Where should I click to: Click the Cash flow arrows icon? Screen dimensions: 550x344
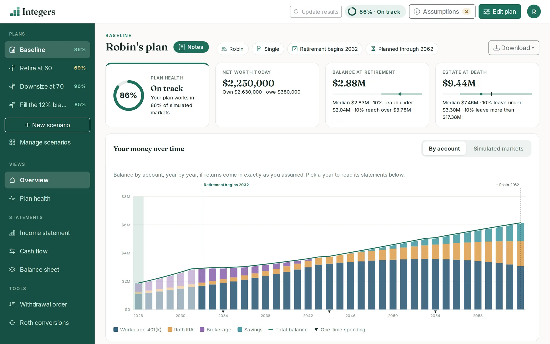(x=12, y=251)
